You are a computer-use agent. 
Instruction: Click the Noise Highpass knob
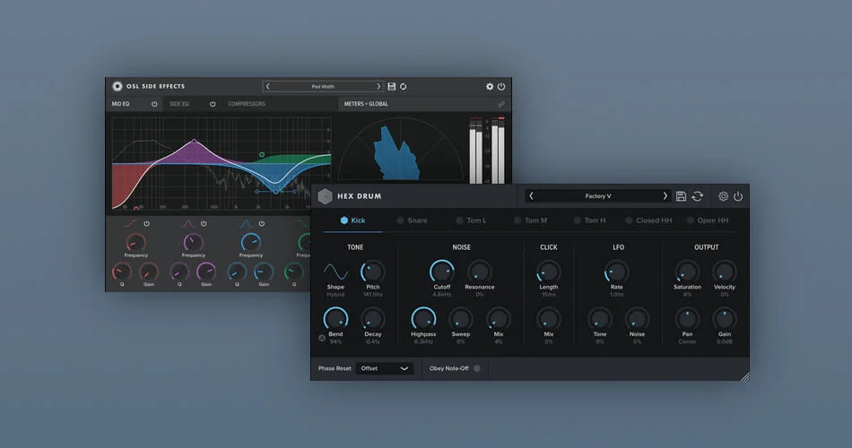(x=423, y=319)
